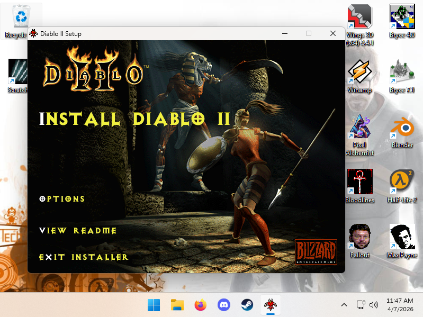Select the Scratch desktop shortcut
Image resolution: width=423 pixels, height=317 pixels.
(17, 76)
